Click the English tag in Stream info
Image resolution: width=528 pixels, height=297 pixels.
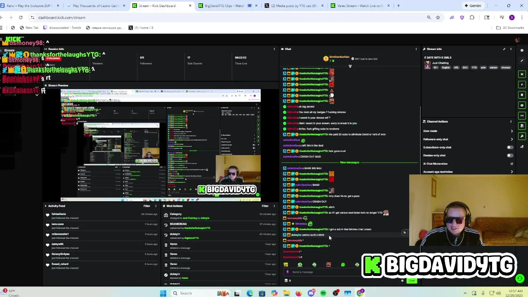[446, 68]
